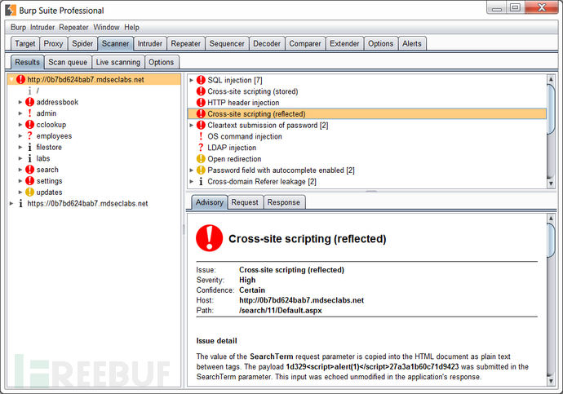
Task: Click the question mark icon beside employees
Action: coord(30,135)
